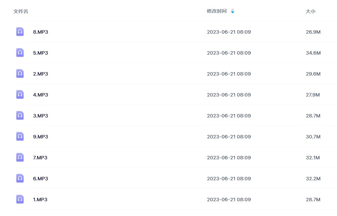
Task: Click the audio icon of 3.MP3
Action: pyautogui.click(x=20, y=115)
